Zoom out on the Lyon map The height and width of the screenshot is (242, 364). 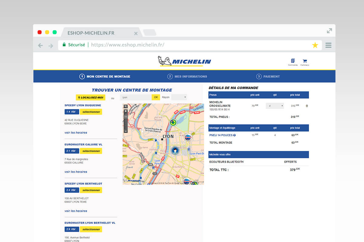pyautogui.click(x=126, y=131)
